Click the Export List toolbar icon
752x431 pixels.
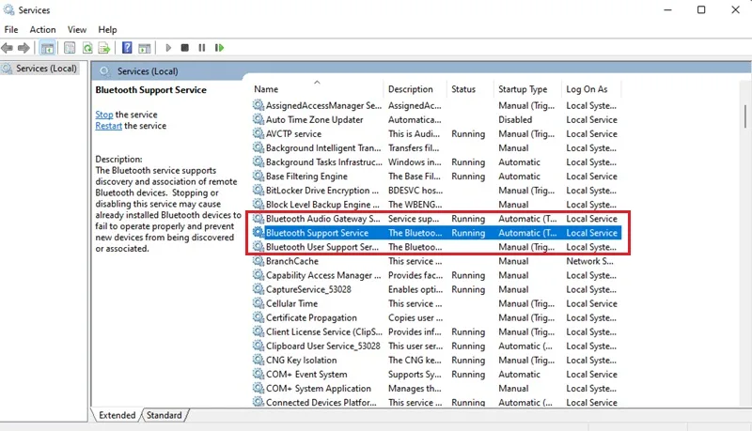coord(104,48)
